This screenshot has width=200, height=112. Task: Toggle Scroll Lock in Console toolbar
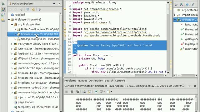(90, 91)
